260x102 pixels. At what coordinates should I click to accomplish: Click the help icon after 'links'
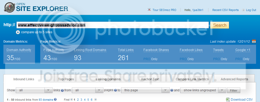(62, 90)
